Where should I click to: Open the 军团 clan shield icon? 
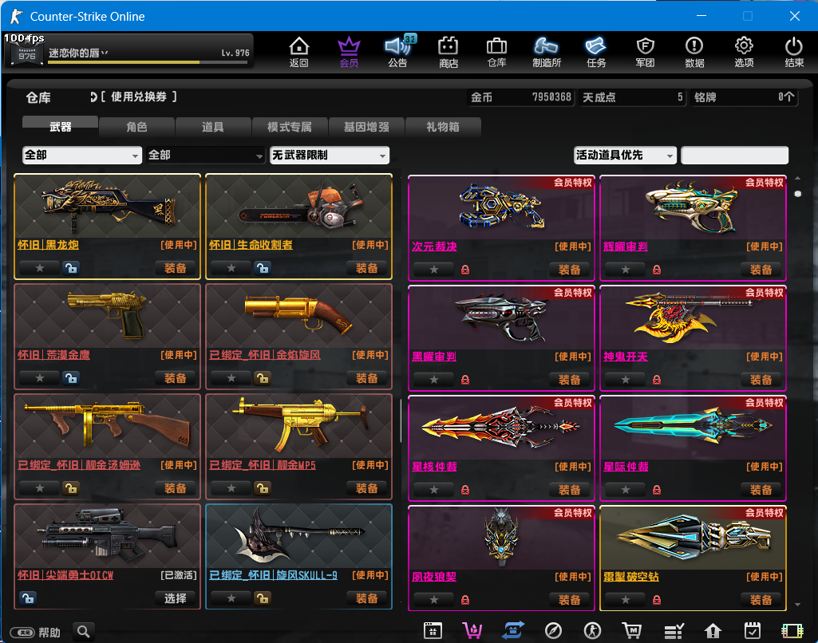pyautogui.click(x=646, y=52)
